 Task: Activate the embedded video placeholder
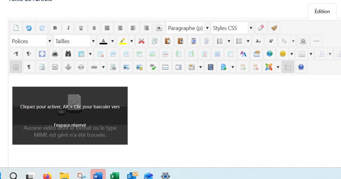pos(70,115)
